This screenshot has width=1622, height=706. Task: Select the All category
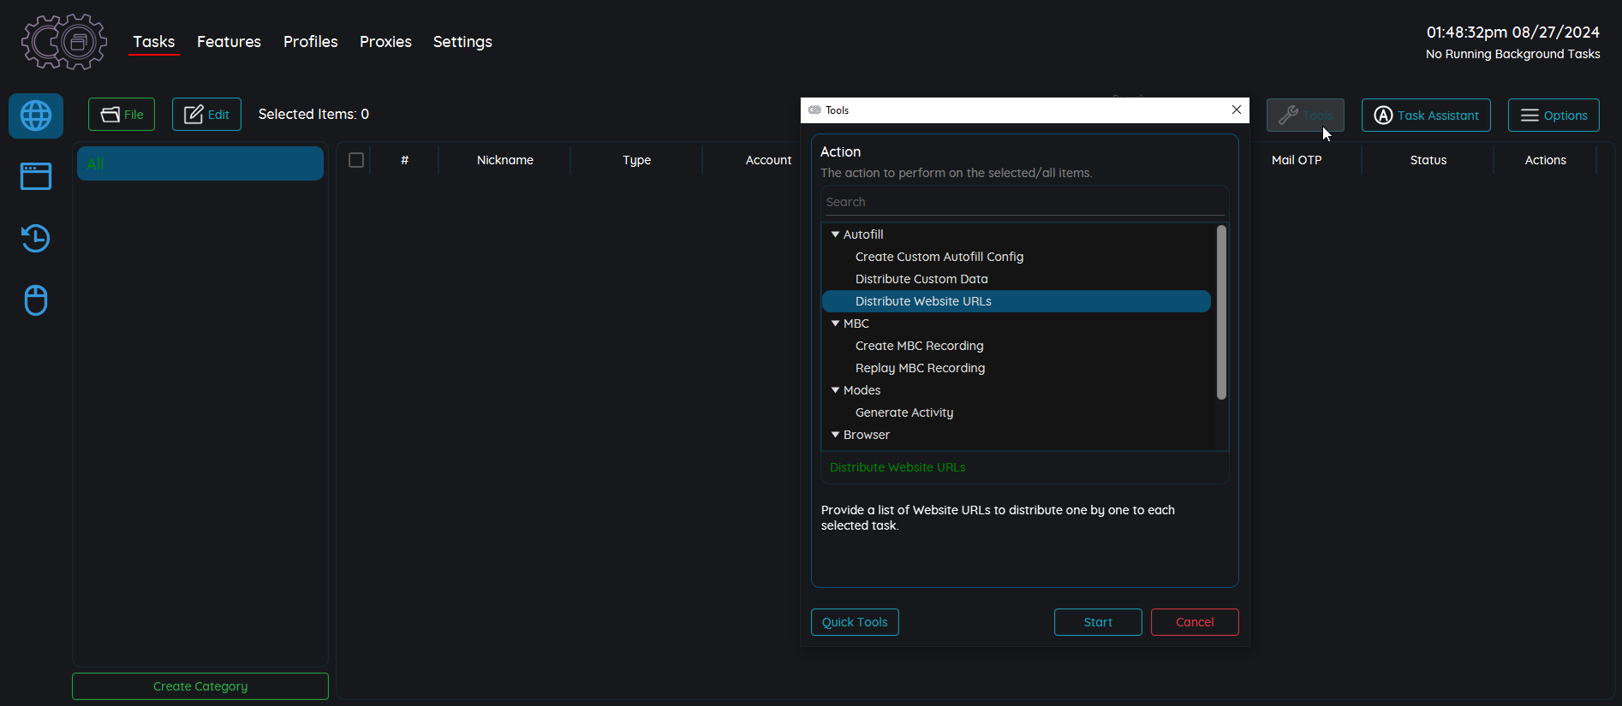pyautogui.click(x=200, y=163)
